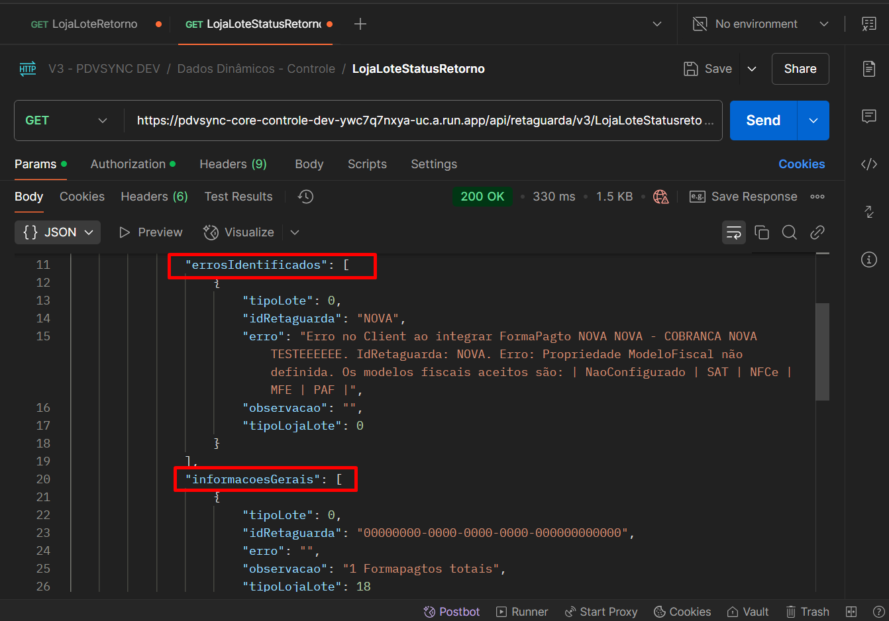Click the request URL field
This screenshot has height=621, width=889.
(x=419, y=120)
